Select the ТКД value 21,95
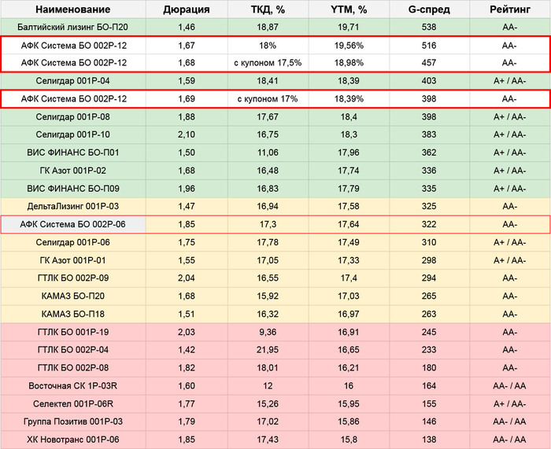Screen dimensions: 551x449 (x=267, y=350)
